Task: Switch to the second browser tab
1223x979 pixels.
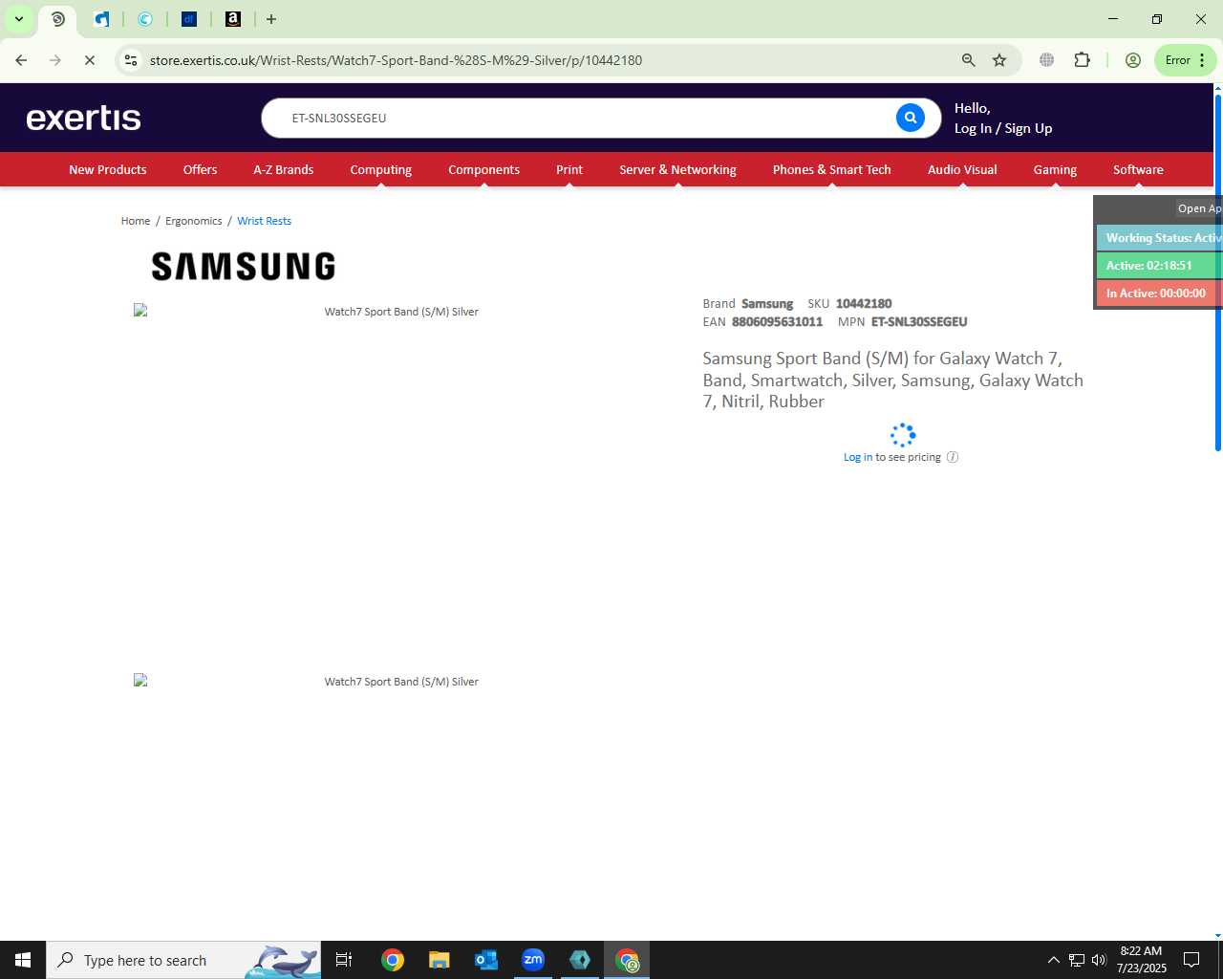Action: click(101, 19)
